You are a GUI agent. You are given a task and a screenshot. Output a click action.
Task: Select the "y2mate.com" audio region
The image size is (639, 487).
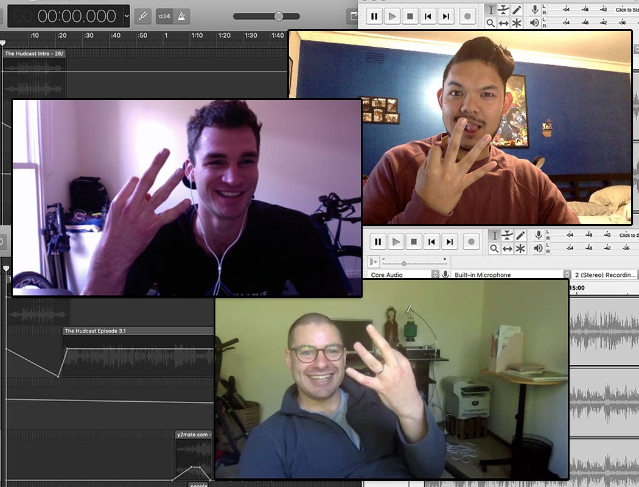(194, 455)
